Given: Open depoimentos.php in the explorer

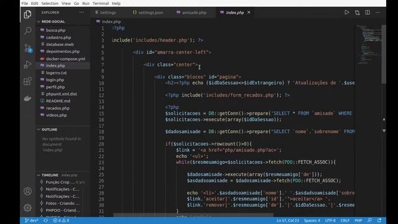Looking at the screenshot, I should pyautogui.click(x=62, y=51).
